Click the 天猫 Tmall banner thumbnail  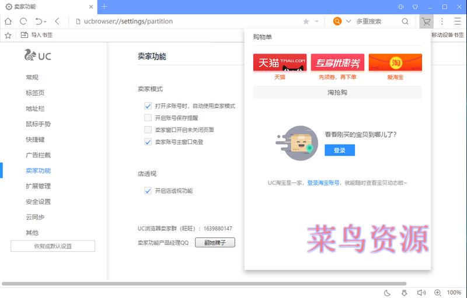[x=280, y=62]
